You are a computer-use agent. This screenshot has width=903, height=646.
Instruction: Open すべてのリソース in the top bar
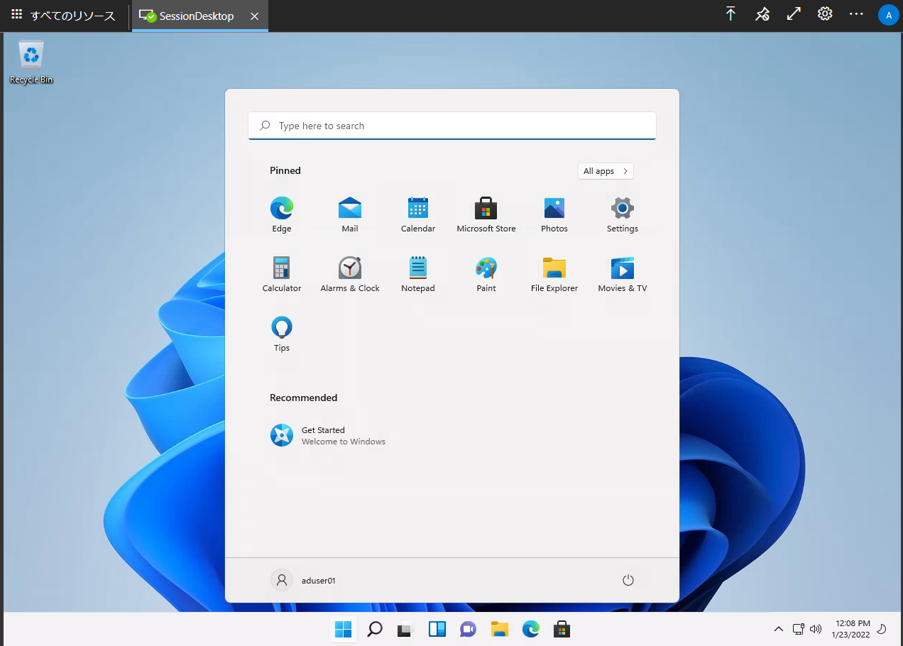tap(63, 16)
